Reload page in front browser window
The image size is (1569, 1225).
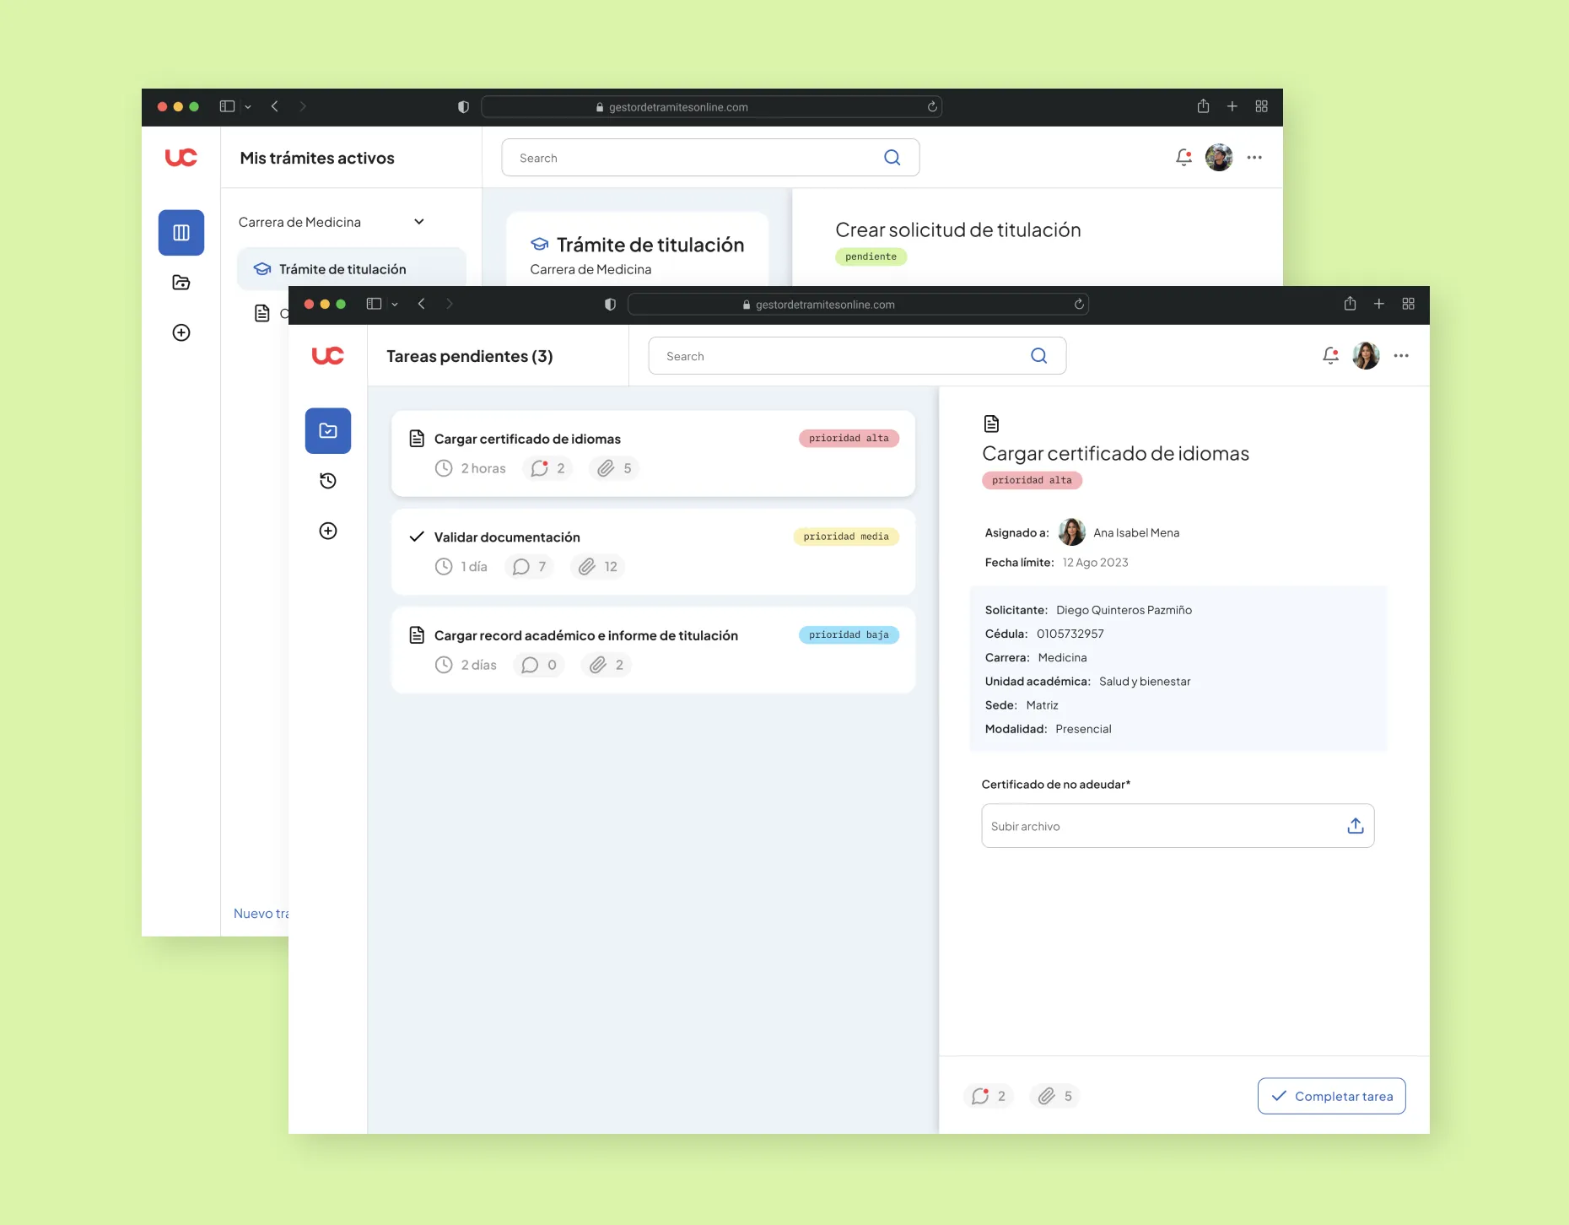point(1078,305)
